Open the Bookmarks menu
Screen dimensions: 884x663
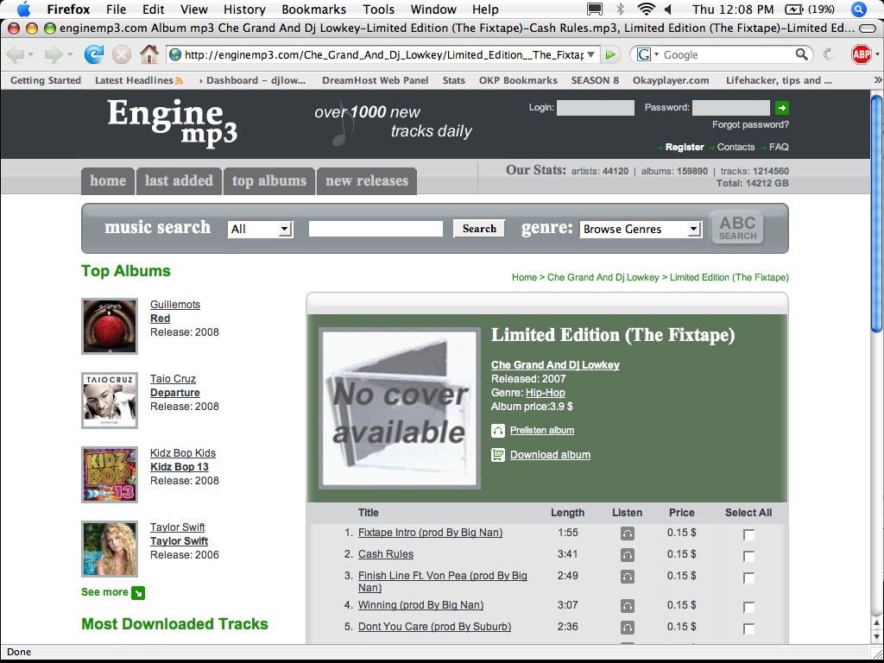click(313, 9)
